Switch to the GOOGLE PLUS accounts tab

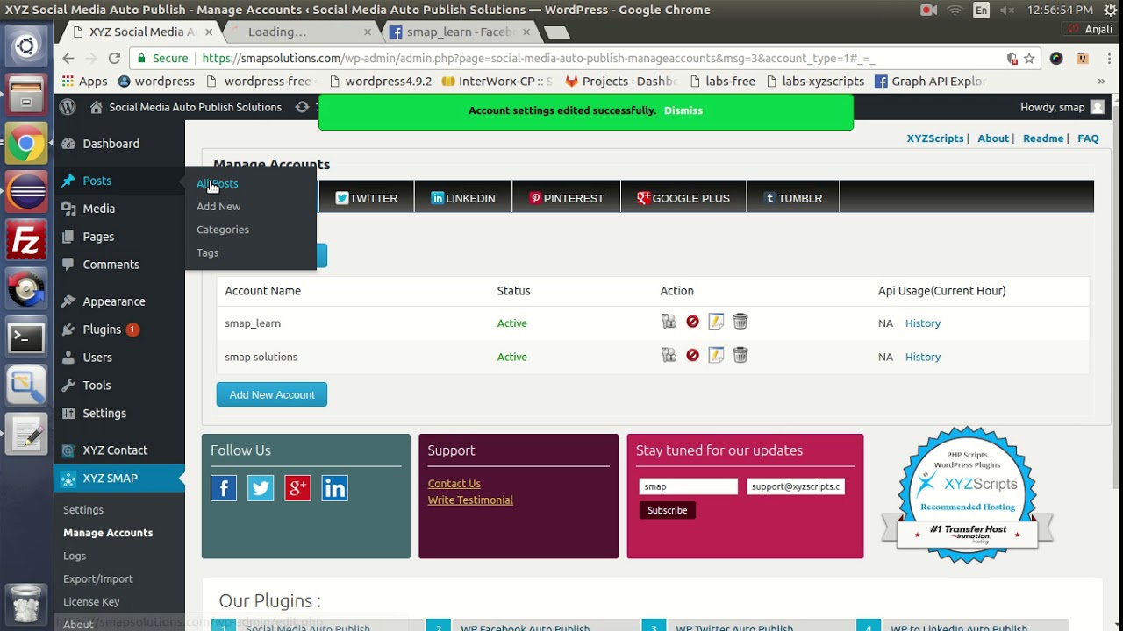(x=683, y=198)
